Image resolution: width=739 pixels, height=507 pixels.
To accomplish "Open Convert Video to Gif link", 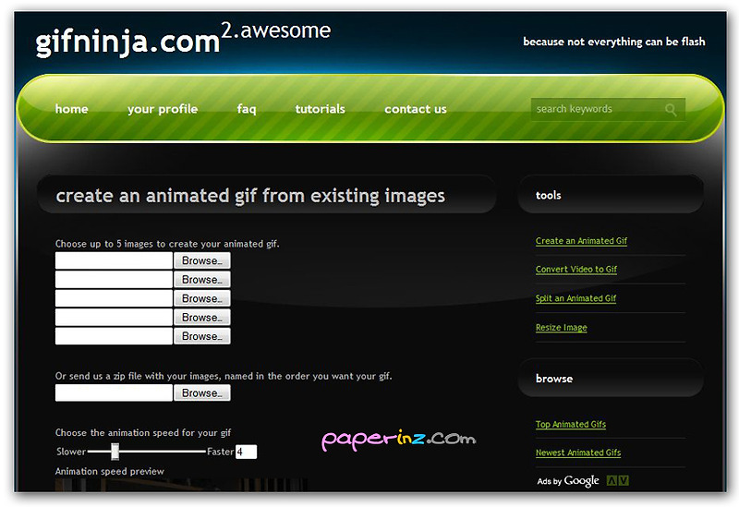I will pyautogui.click(x=575, y=270).
